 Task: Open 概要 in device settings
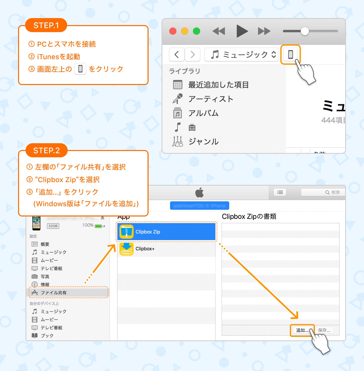point(45,244)
